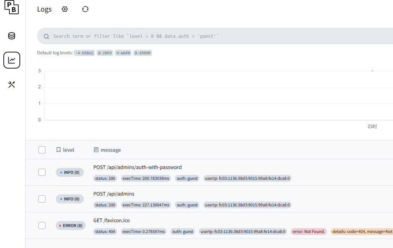Open the PocketBase logo home

click(12, 7)
